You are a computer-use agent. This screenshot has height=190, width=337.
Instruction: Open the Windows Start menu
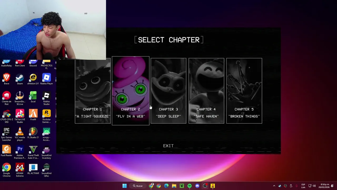[125, 186]
